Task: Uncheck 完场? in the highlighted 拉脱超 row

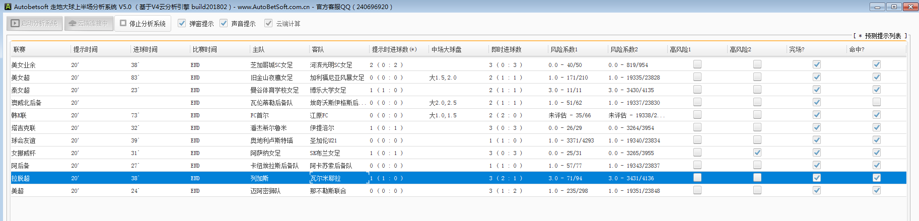Action: [x=817, y=178]
